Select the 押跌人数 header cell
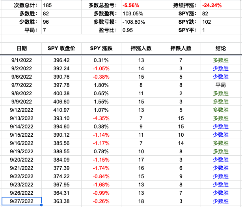The image size is (242, 207). [181, 48]
